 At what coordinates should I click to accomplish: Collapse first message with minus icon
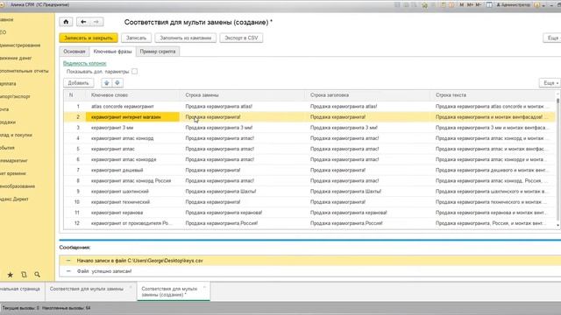[68, 261]
